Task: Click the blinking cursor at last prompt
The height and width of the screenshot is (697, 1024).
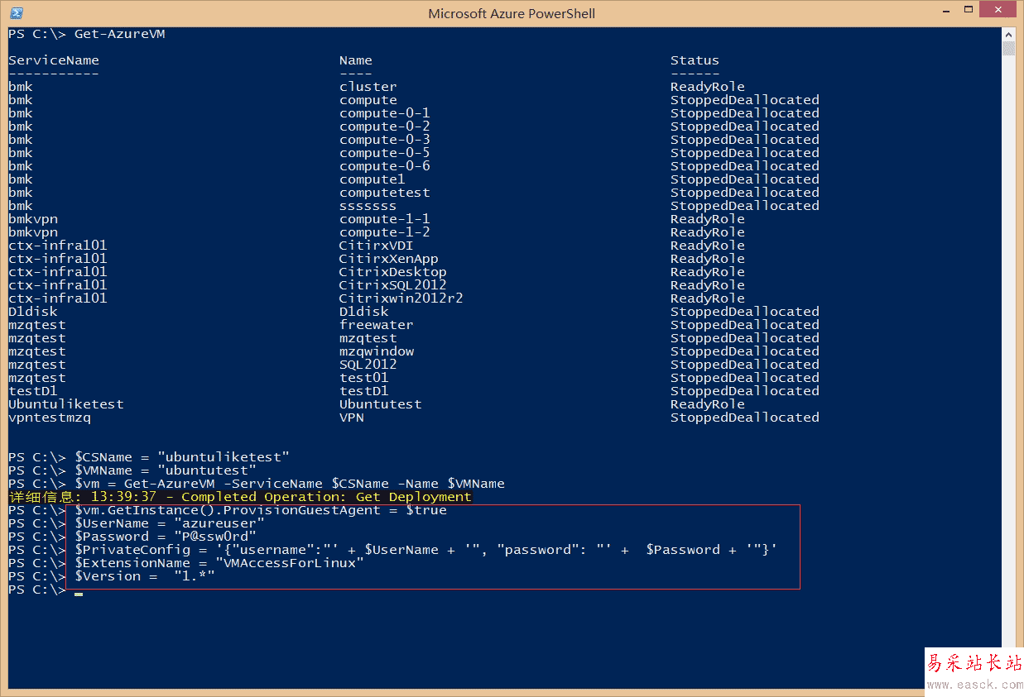Action: tap(78, 594)
